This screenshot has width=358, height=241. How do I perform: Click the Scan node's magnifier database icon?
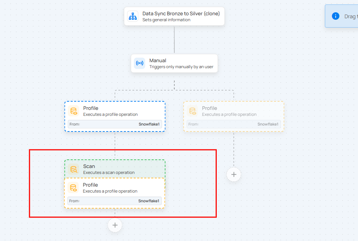[x=73, y=169]
